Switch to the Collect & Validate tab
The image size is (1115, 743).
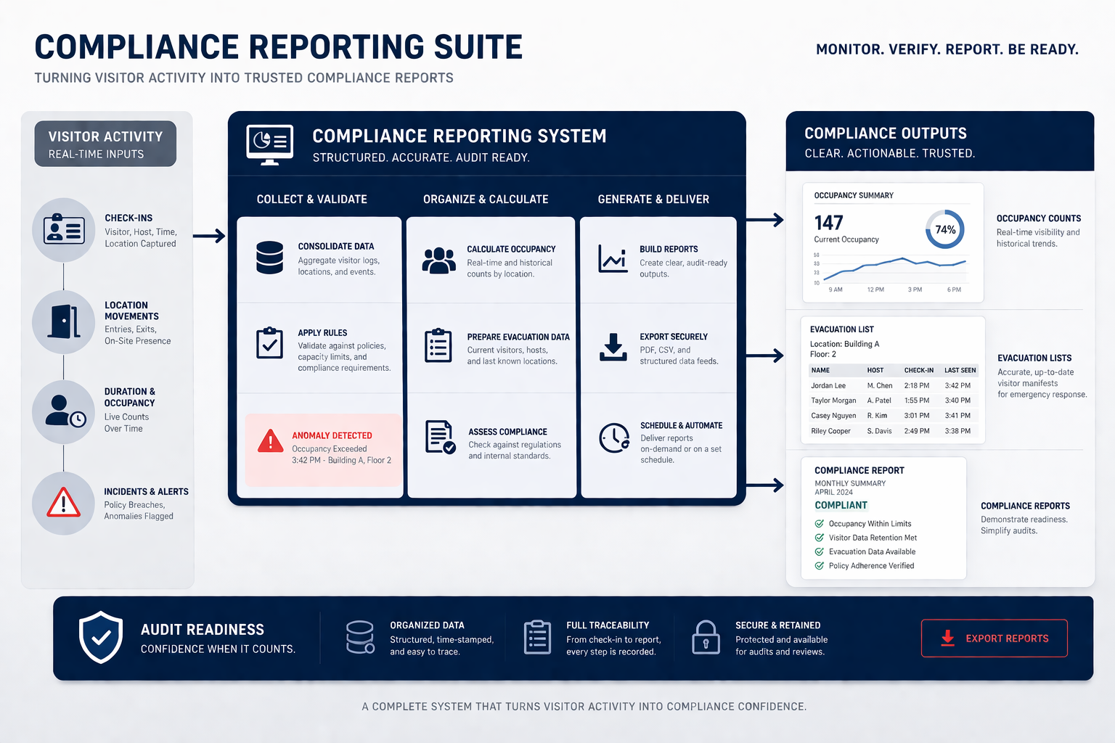pos(311,198)
